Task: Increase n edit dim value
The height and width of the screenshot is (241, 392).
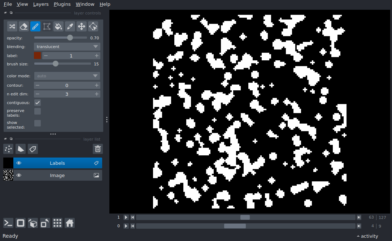Action: [x=96, y=94]
